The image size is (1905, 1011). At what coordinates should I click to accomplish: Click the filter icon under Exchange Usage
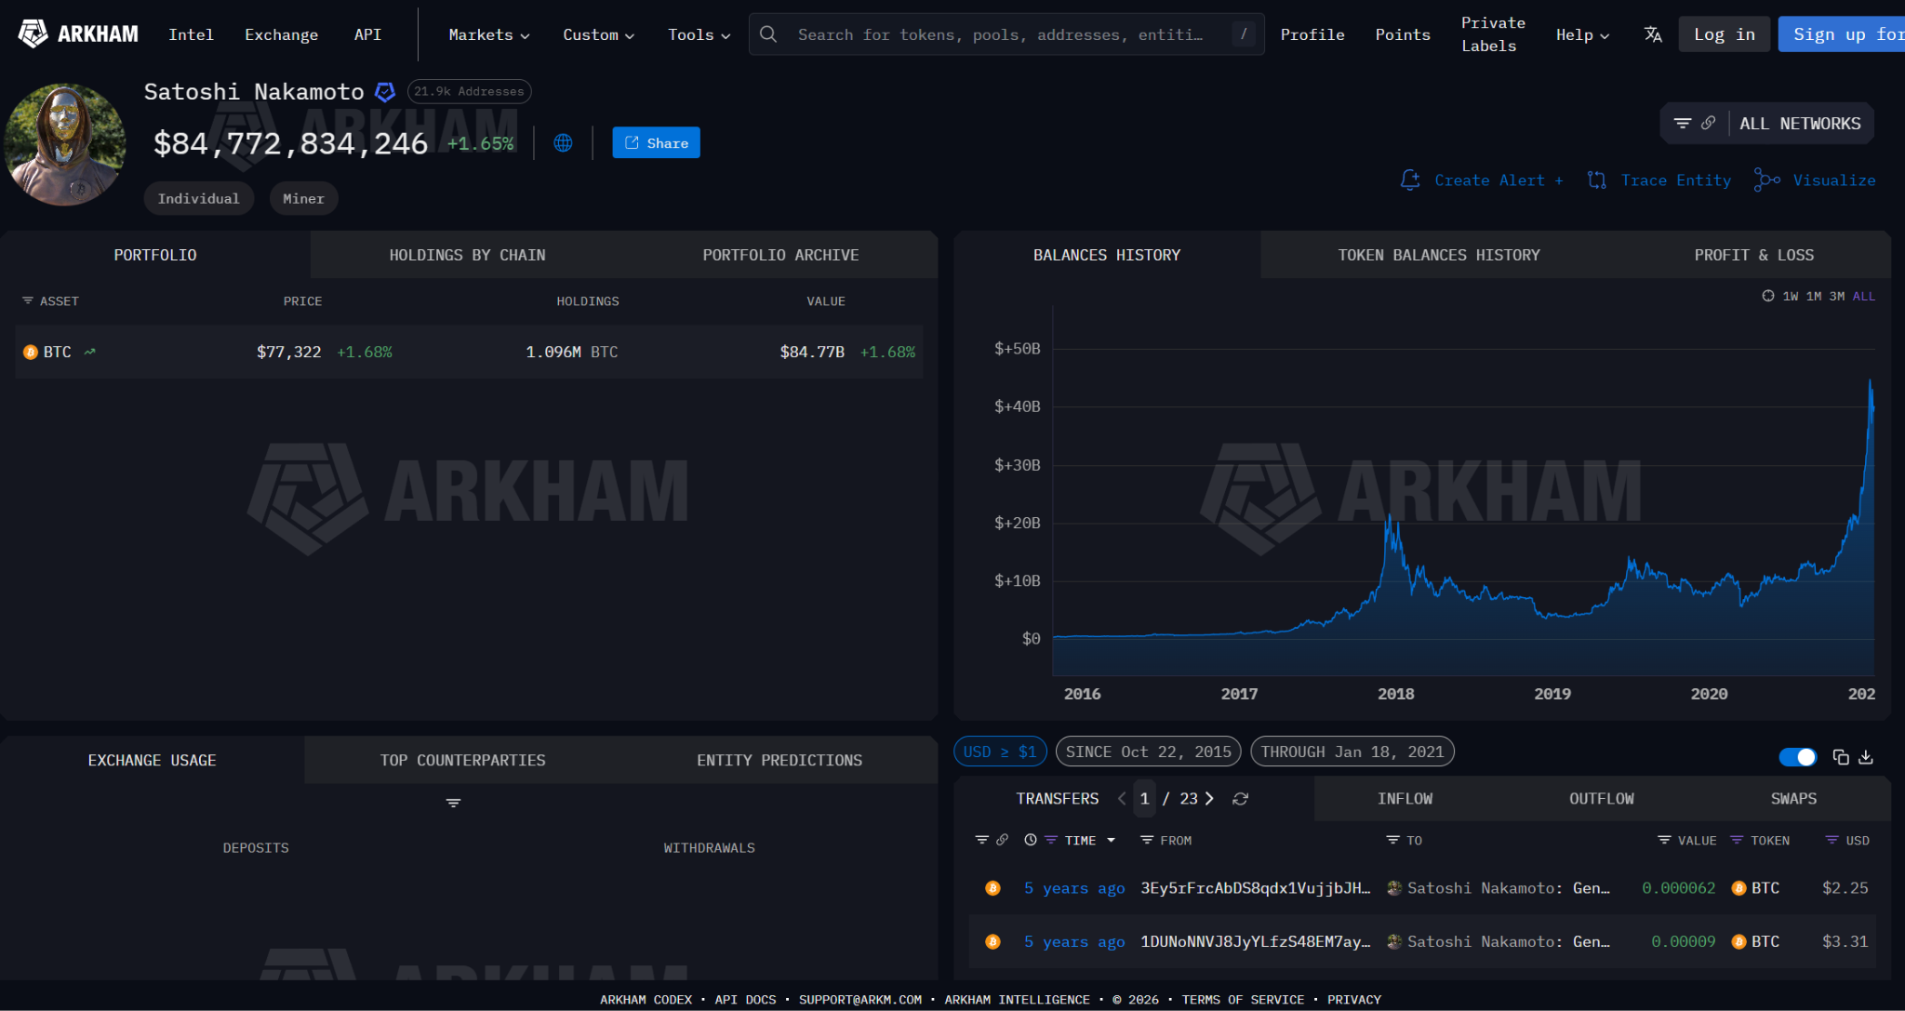tap(453, 803)
